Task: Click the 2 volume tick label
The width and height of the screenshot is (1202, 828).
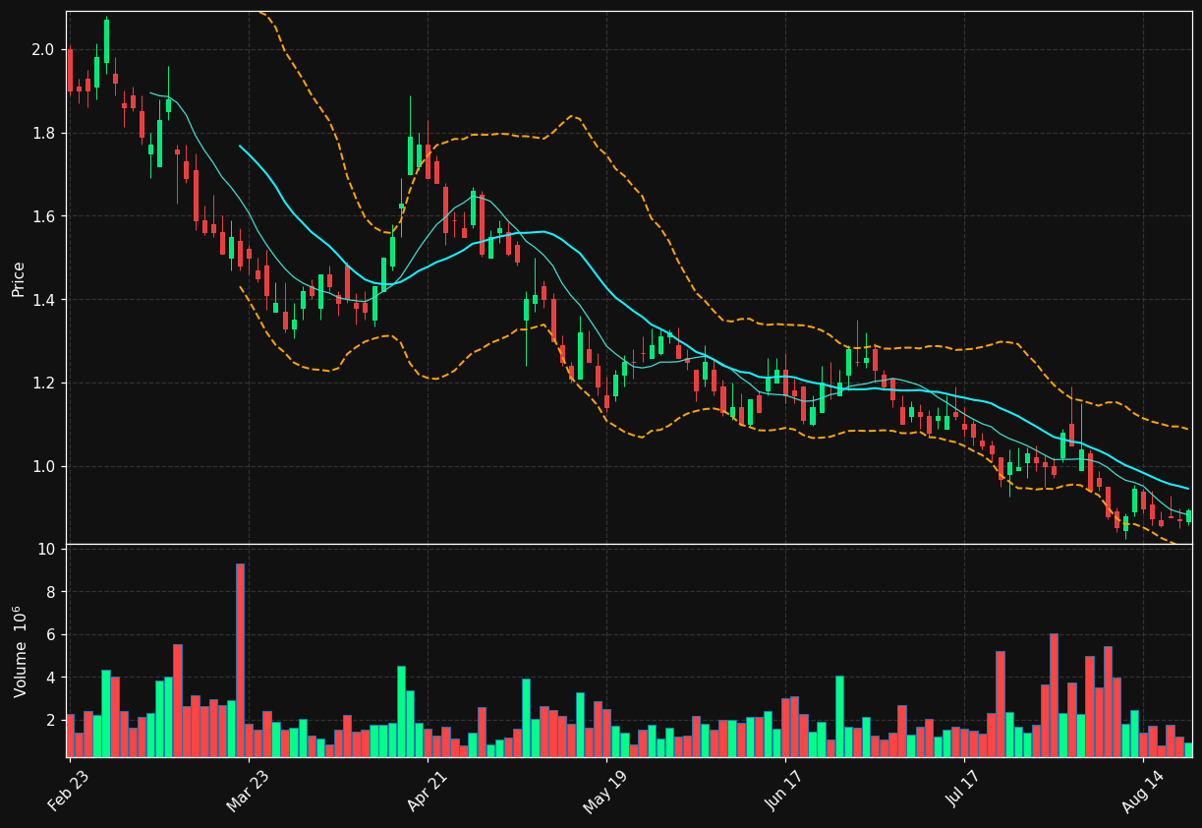Action: [51, 720]
